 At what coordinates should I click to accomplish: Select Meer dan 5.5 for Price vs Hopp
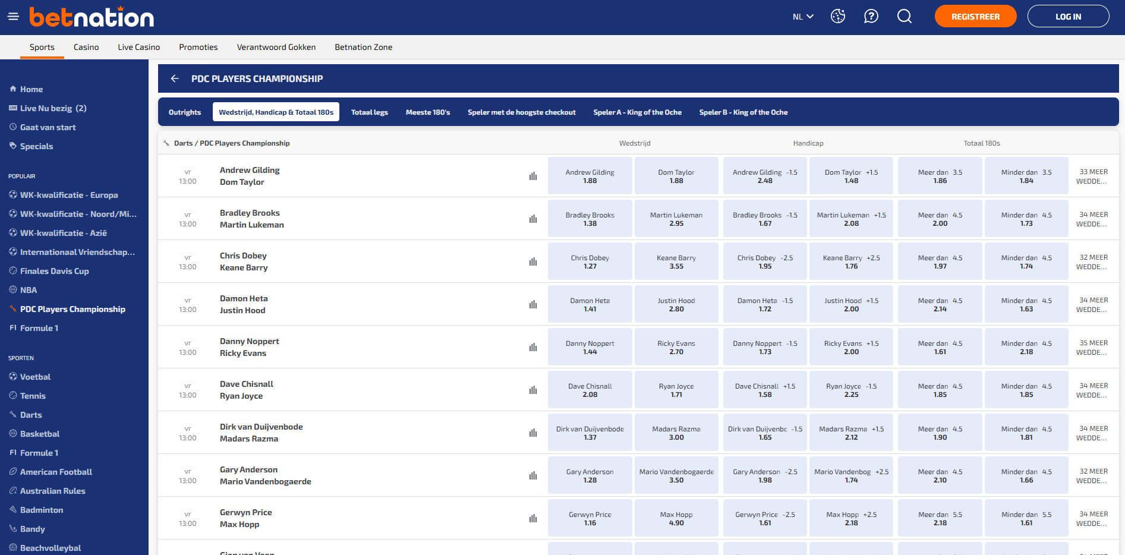940,518
